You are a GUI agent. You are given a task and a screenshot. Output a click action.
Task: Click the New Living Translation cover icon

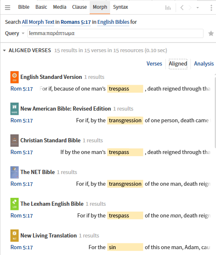click(x=15, y=236)
